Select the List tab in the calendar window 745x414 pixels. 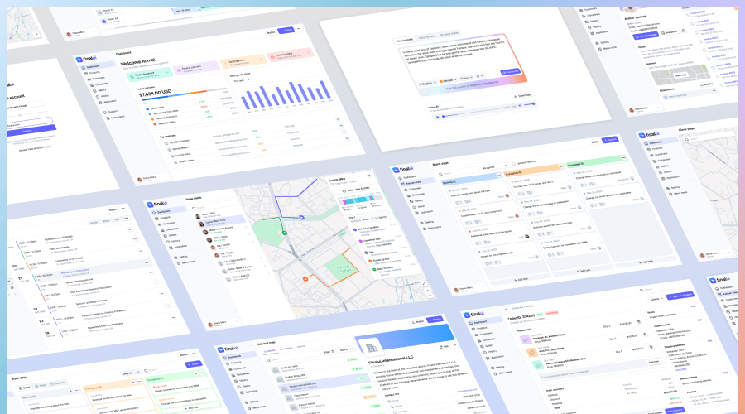[x=126, y=218]
